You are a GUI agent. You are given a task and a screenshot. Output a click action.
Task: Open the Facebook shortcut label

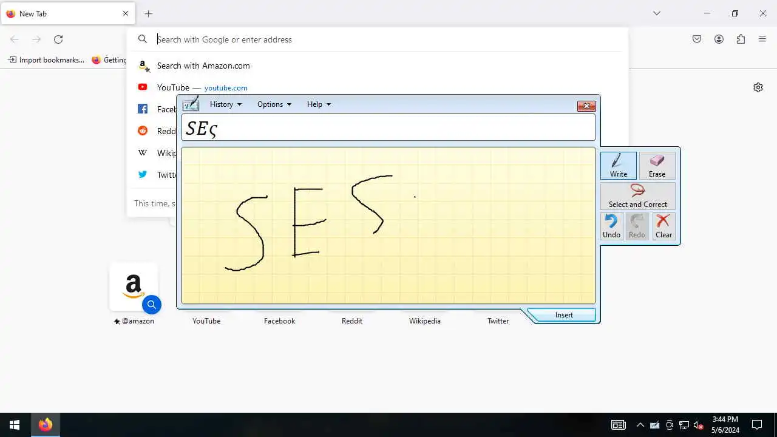[x=279, y=321]
